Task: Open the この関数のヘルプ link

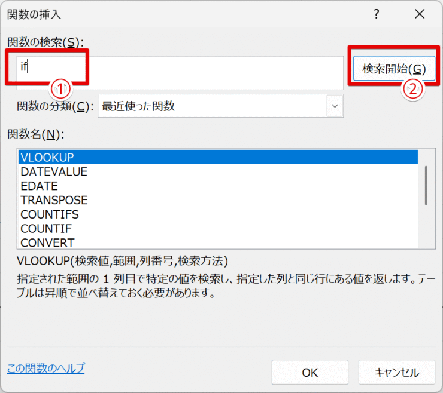Action: coord(45,368)
